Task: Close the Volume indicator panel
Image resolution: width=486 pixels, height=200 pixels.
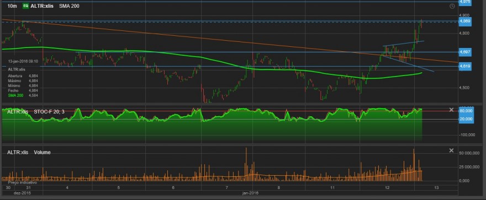Action: (451, 150)
